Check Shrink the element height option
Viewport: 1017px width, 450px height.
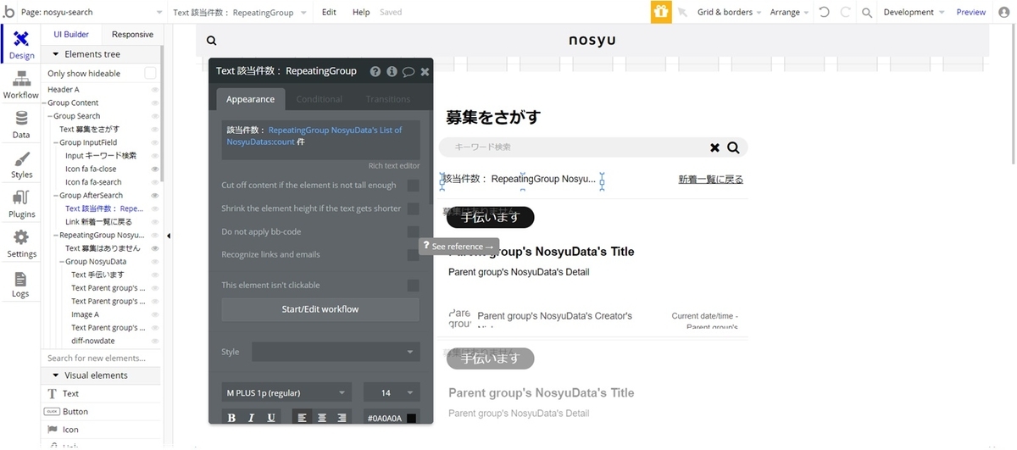[x=413, y=208]
